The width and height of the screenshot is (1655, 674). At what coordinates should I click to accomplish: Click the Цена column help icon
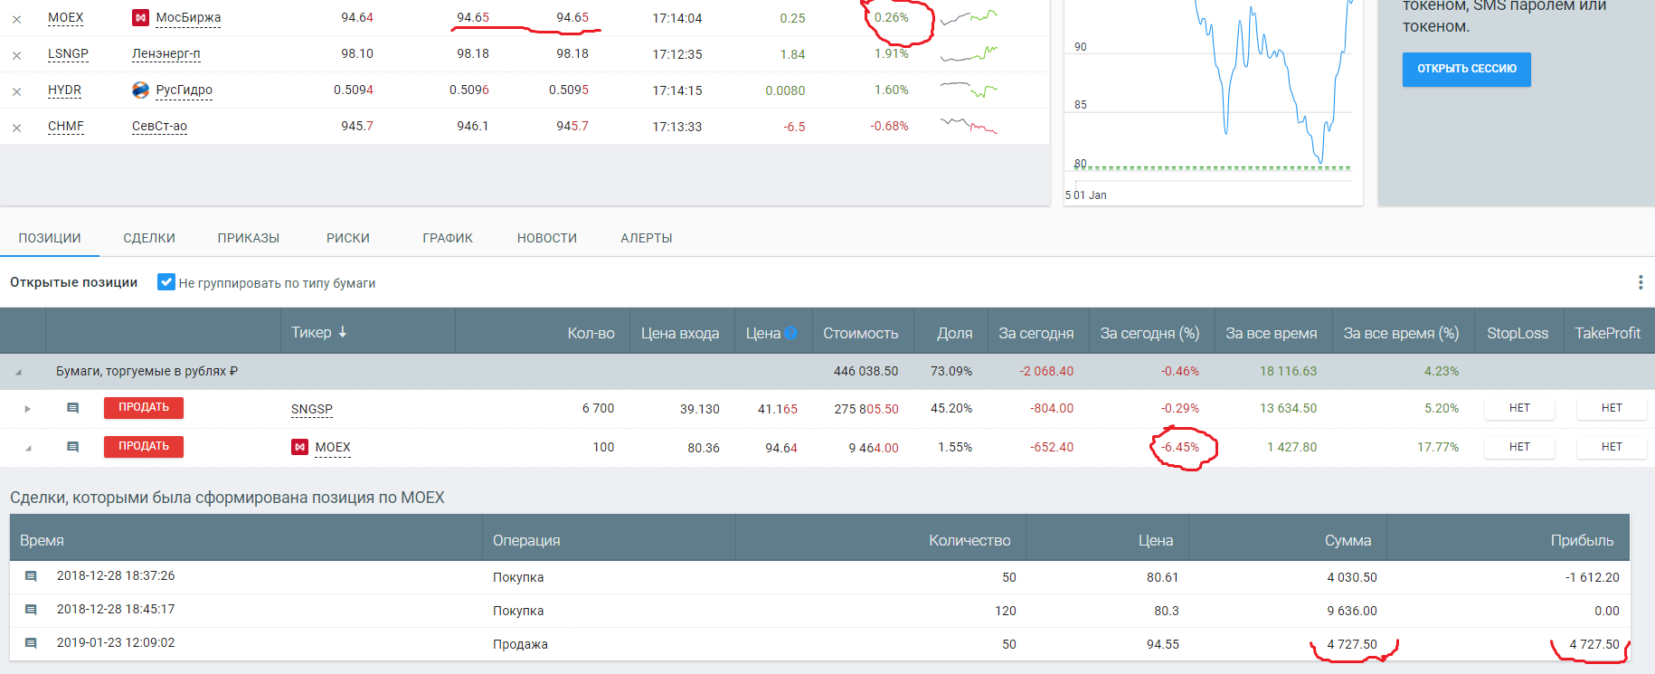click(790, 333)
